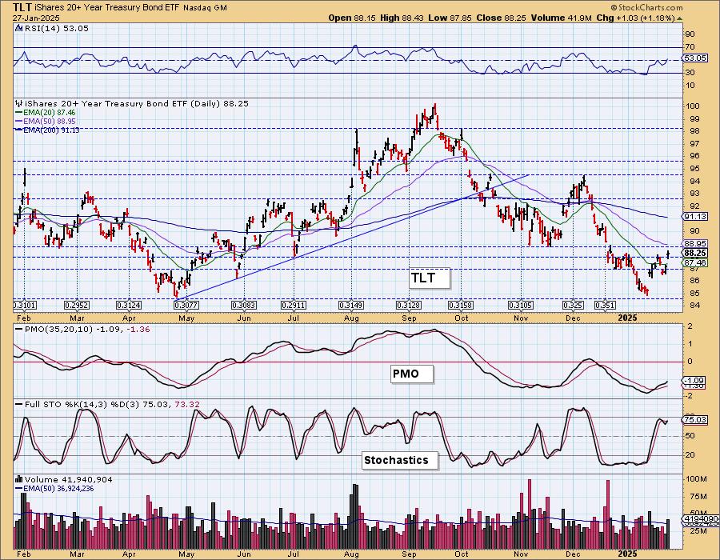Click the PMO annotation box
The image size is (720, 560).
click(412, 374)
